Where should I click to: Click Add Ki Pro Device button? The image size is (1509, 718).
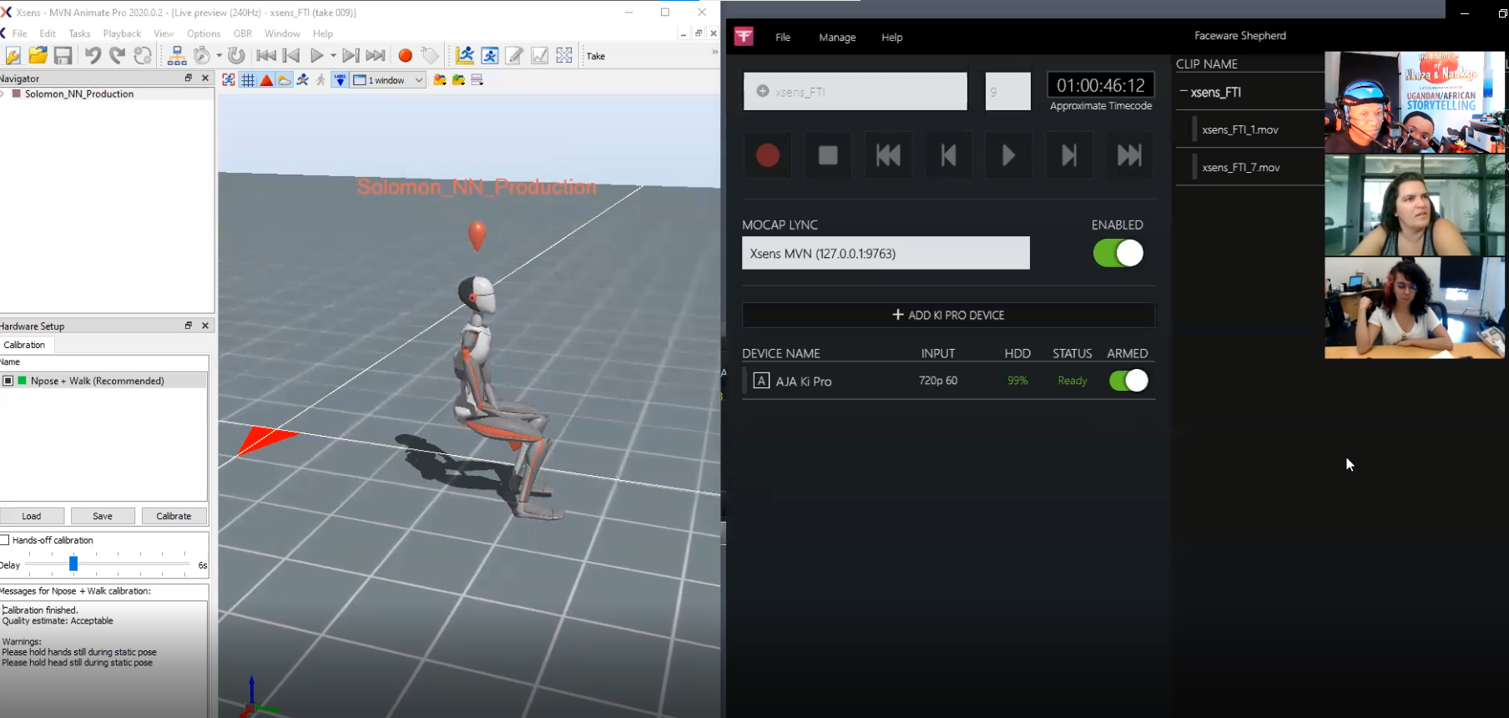click(x=948, y=315)
